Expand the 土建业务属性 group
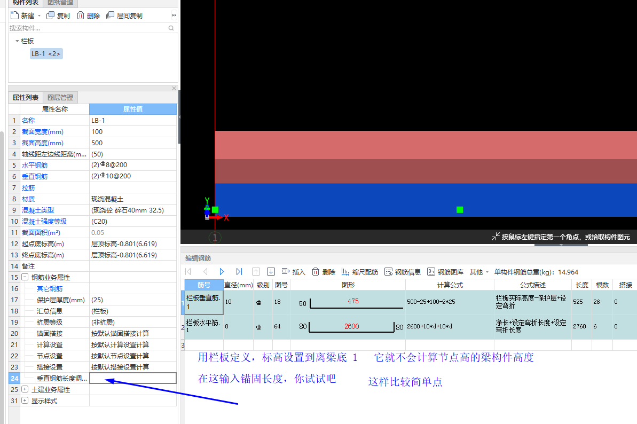637x424 pixels. [x=25, y=389]
